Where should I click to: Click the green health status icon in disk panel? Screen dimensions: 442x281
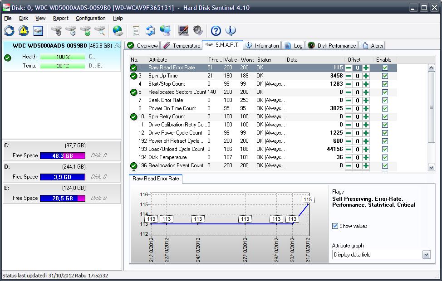[8, 58]
